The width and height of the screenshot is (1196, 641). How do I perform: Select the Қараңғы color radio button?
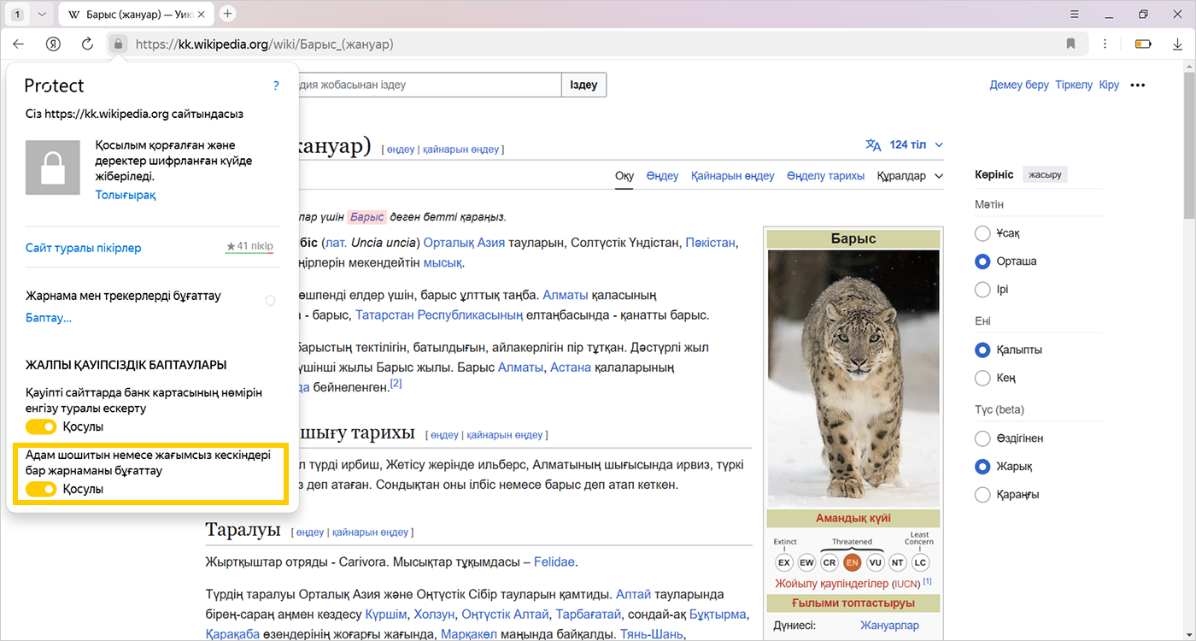982,495
